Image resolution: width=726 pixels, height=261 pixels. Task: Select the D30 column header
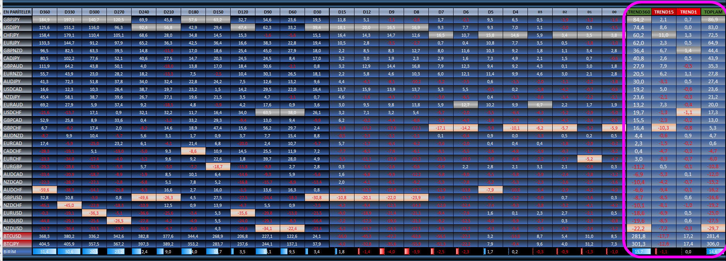click(x=317, y=12)
